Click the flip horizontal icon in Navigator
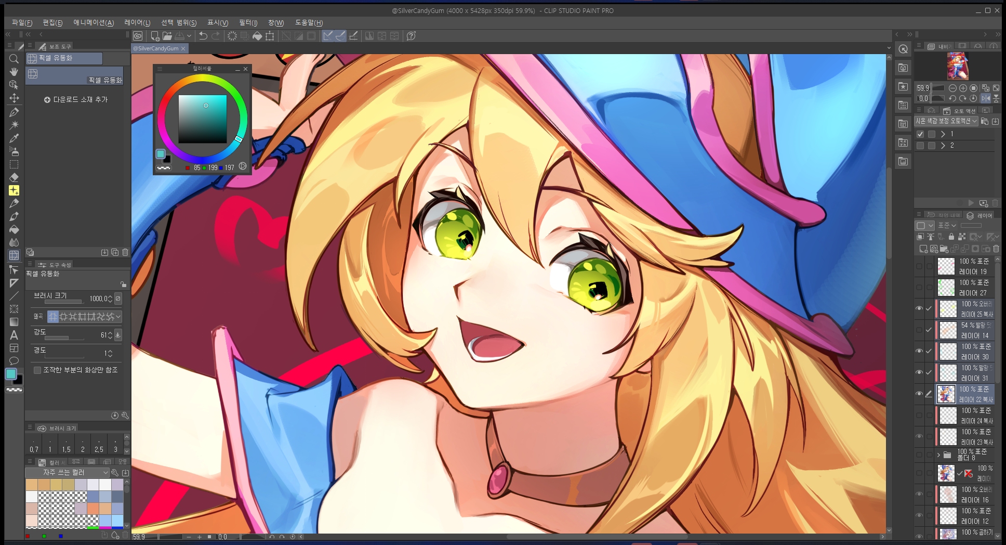Image resolution: width=1006 pixels, height=545 pixels. (985, 98)
